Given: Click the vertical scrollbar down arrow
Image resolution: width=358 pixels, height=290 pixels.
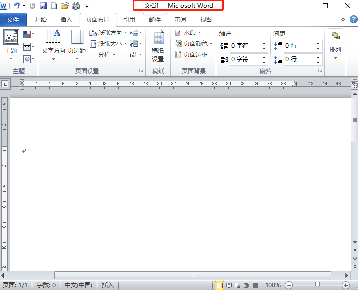Looking at the screenshot, I should (x=355, y=242).
